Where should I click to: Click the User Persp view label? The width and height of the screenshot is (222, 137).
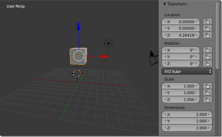tap(16, 6)
